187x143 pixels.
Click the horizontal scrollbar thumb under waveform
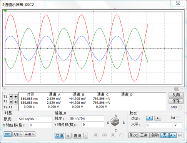tap(177, 89)
